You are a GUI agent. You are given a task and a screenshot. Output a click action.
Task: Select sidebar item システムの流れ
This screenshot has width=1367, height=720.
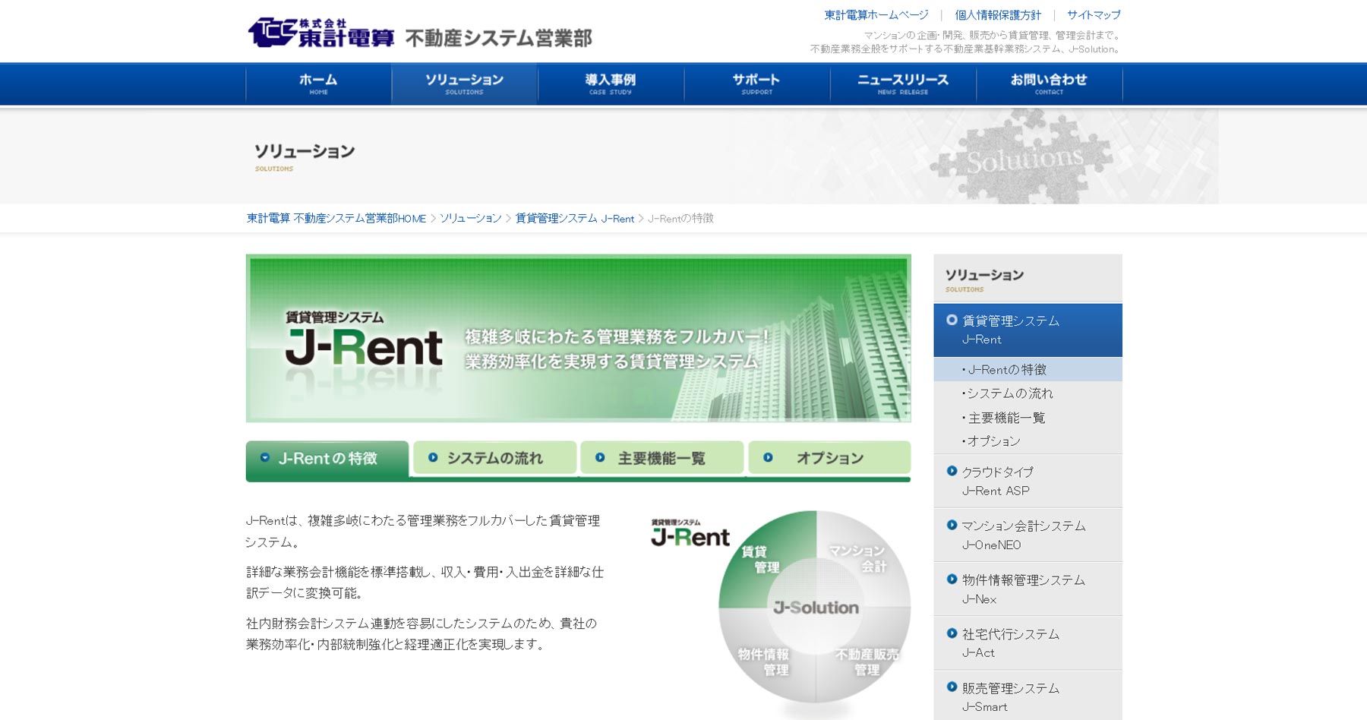pyautogui.click(x=1028, y=393)
